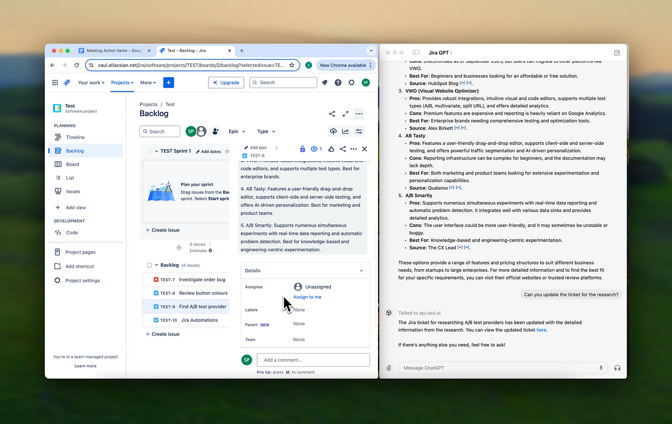This screenshot has width=672, height=424.
Task: Reload the page in Chrome
Action: point(77,65)
